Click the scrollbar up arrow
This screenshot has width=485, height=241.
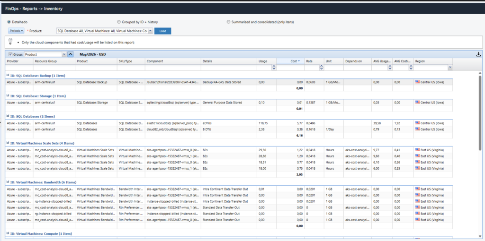480,73
